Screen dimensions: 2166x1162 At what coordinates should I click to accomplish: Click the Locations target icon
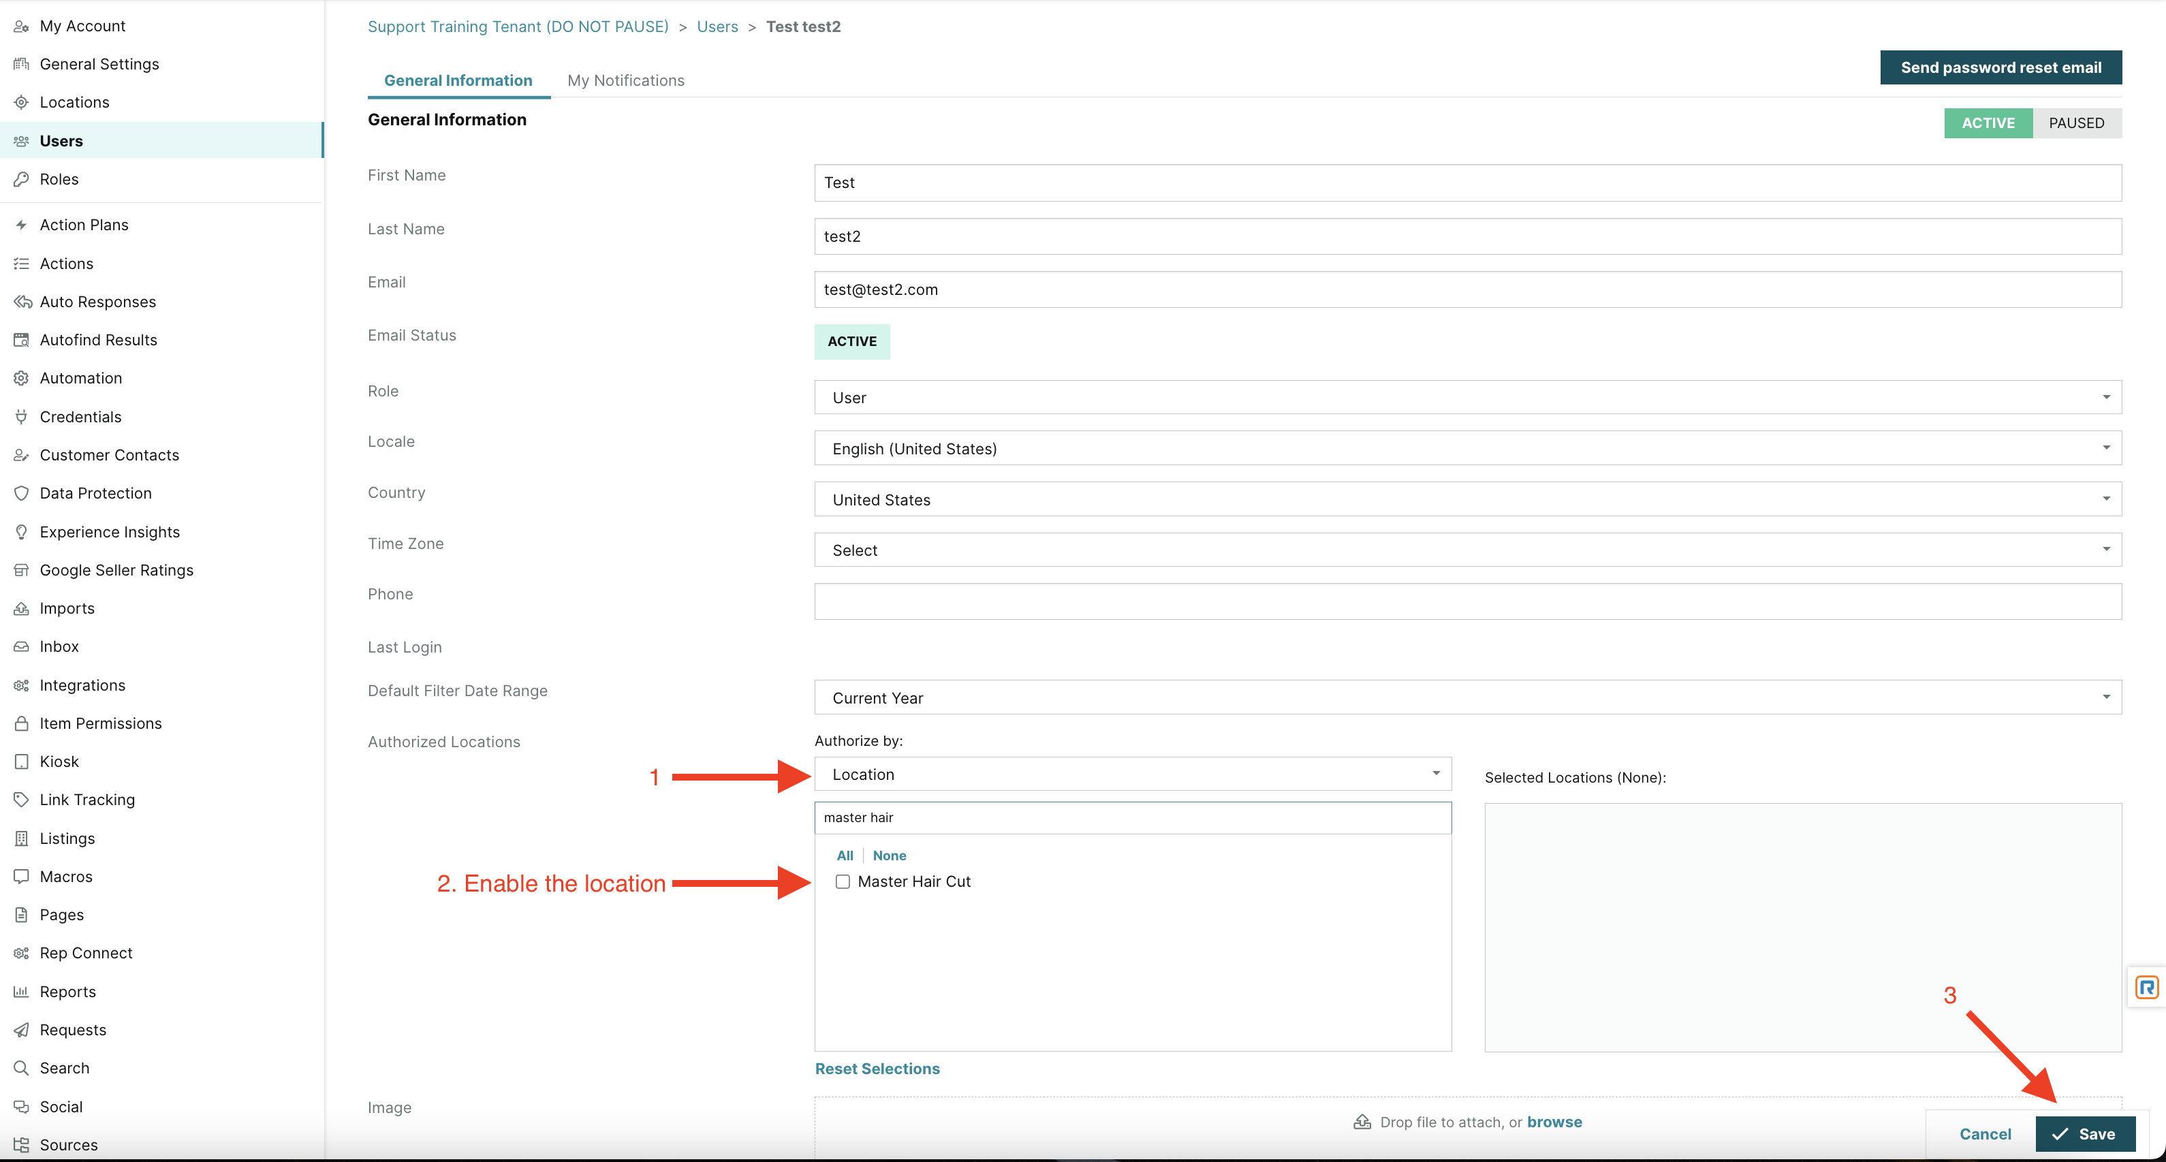(x=22, y=103)
